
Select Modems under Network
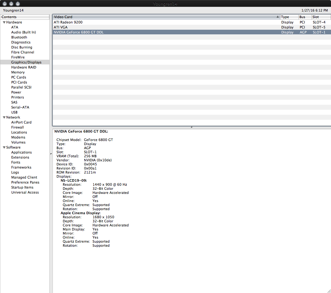pyautogui.click(x=18, y=137)
